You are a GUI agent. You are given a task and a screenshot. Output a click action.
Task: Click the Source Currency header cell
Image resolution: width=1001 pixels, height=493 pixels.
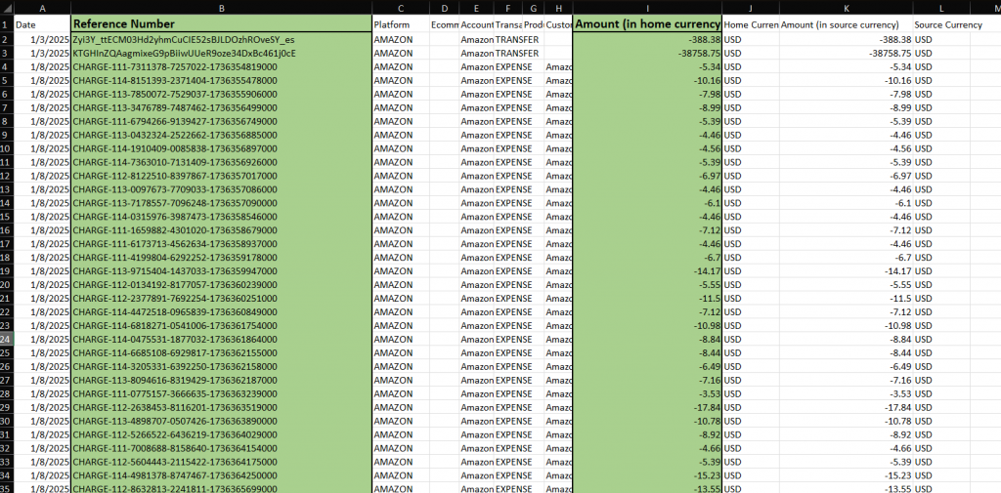[x=940, y=23]
